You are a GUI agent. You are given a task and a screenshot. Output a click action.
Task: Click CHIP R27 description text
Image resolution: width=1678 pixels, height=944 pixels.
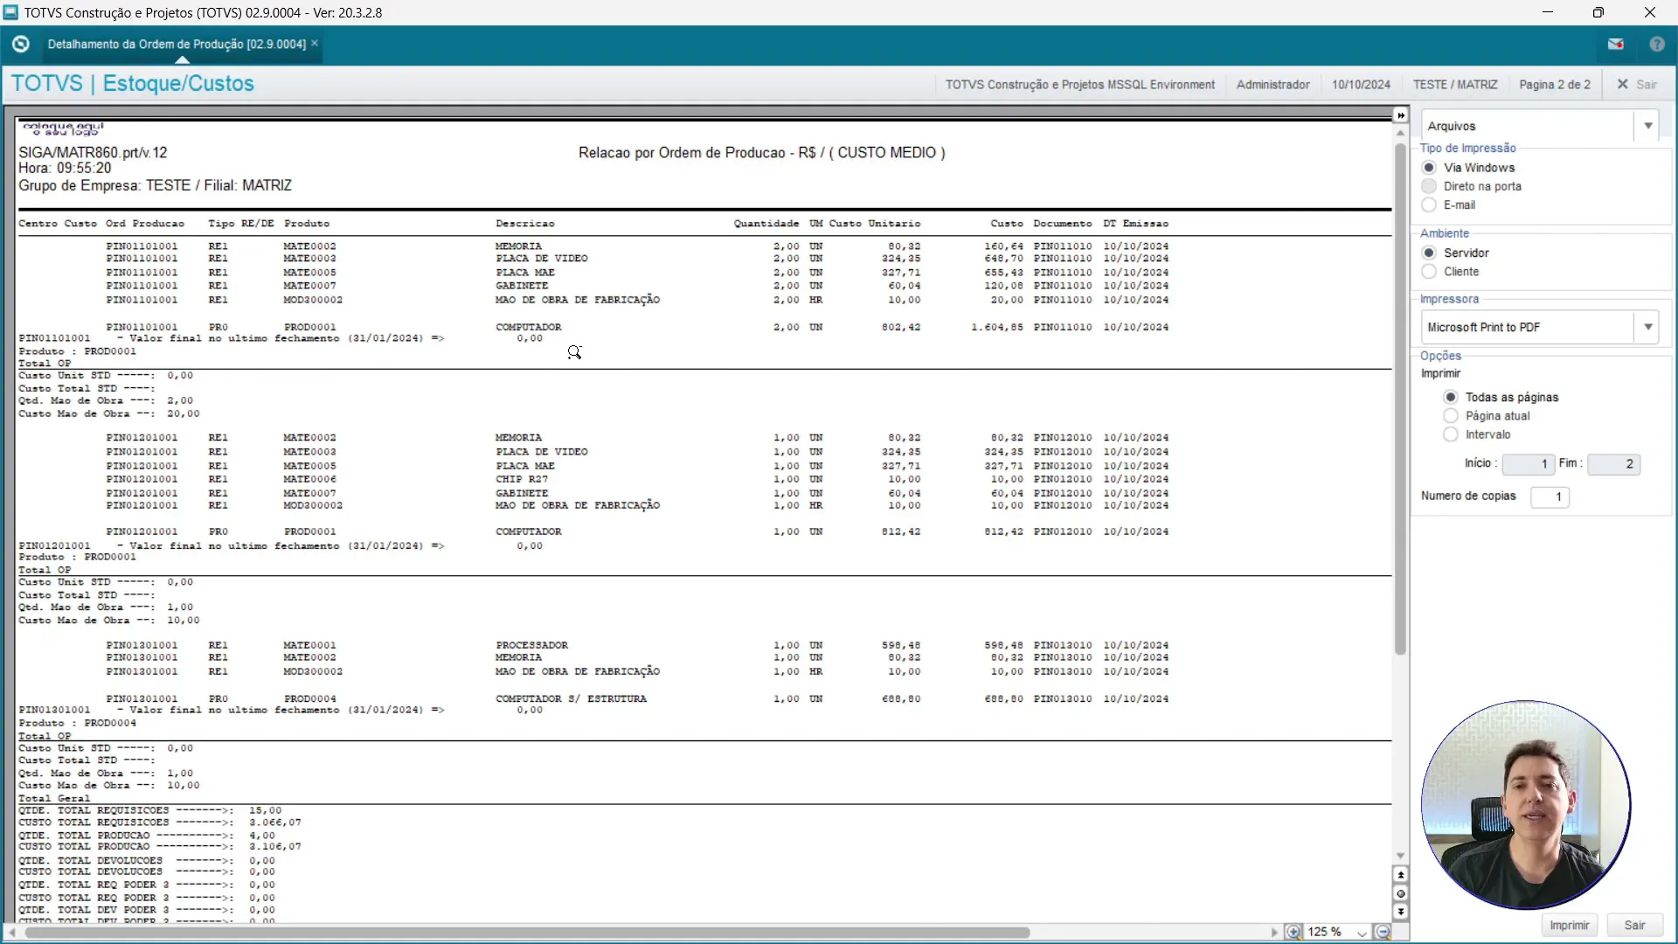tap(522, 480)
